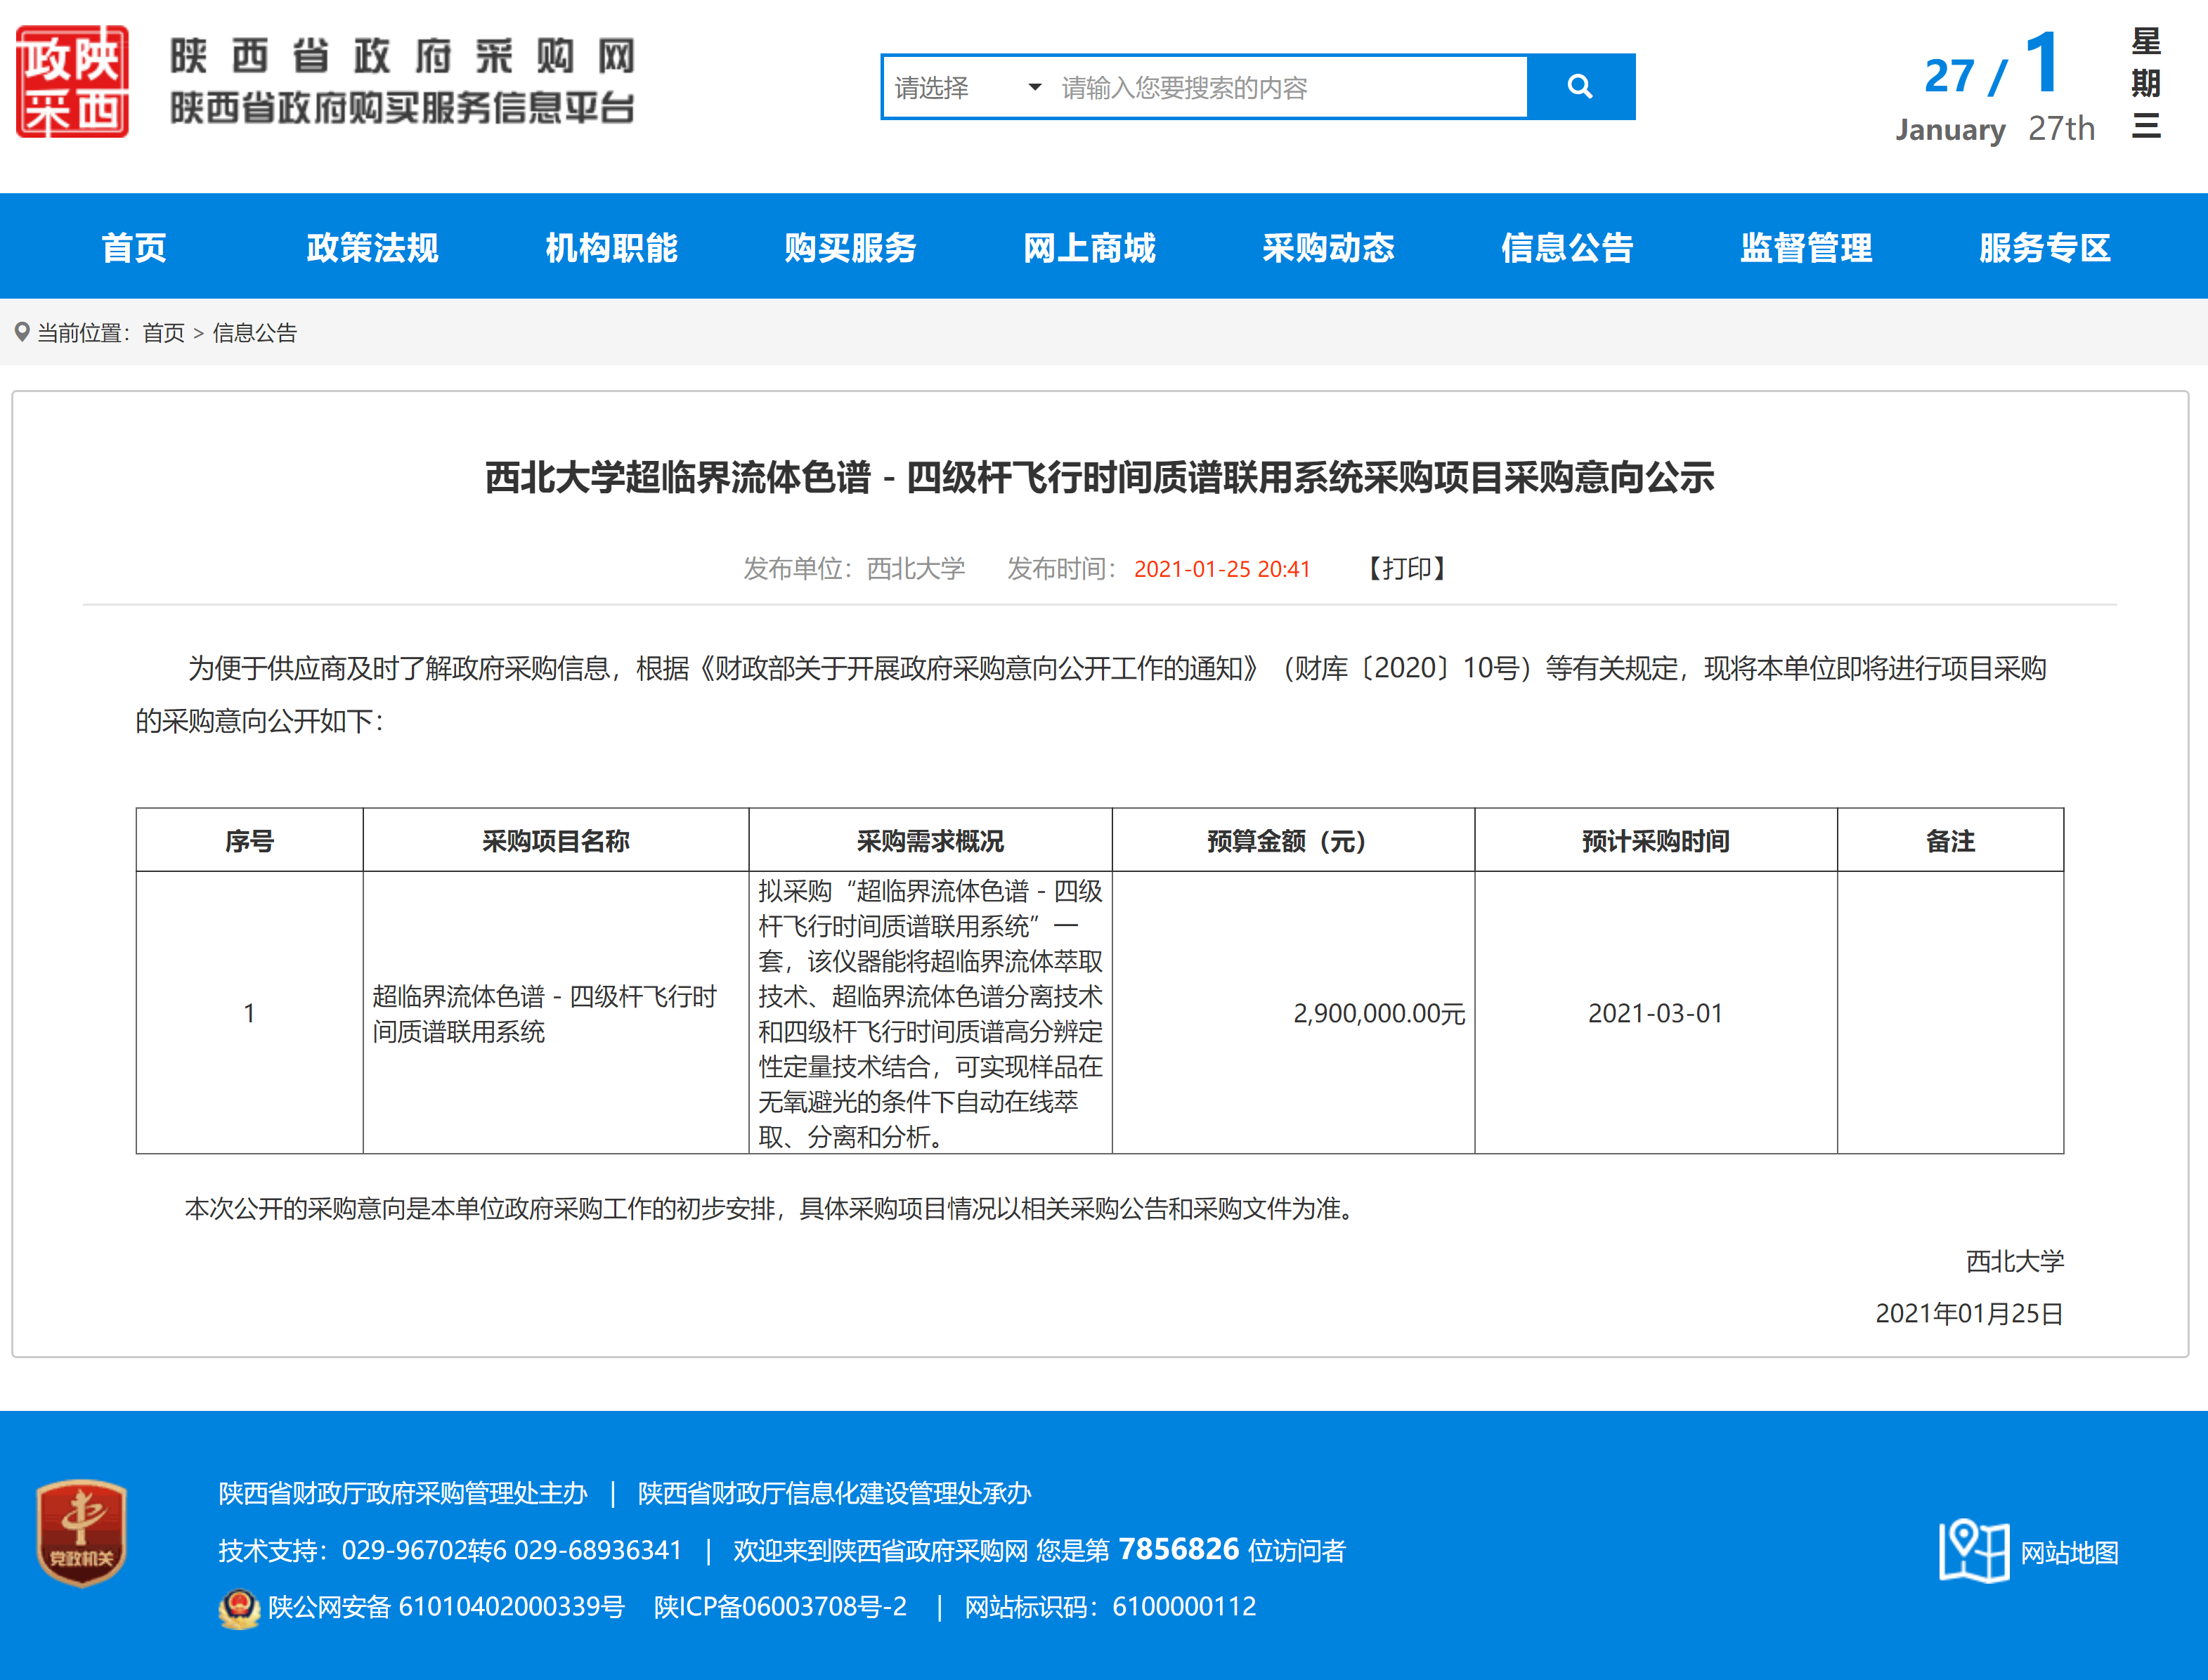Open the 机构职能 menu

tap(611, 247)
